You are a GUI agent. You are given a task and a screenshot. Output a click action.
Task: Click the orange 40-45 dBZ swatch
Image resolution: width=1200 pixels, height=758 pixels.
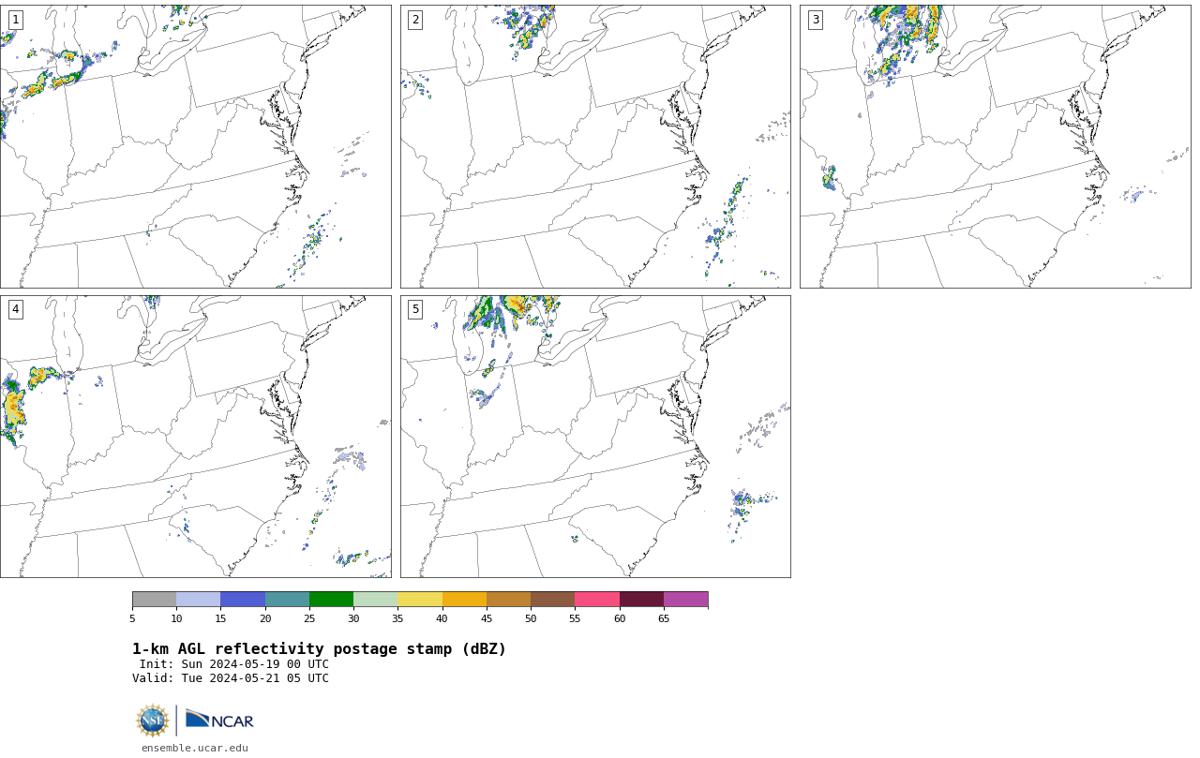465,600
